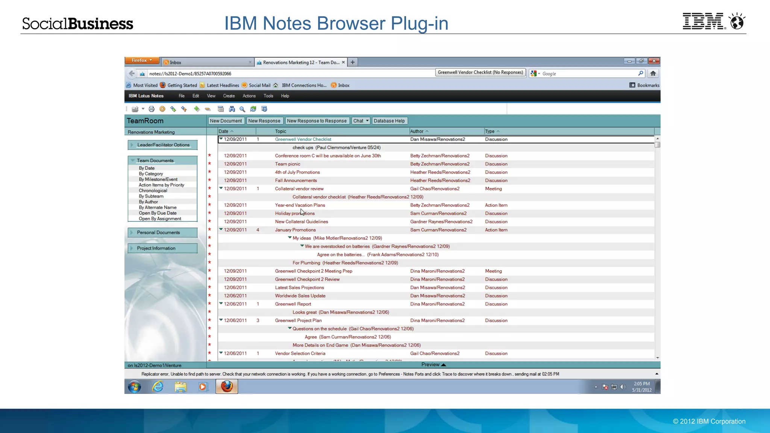Viewport: 770px width, 433px height.
Task: Open the Create menu
Action: point(229,96)
